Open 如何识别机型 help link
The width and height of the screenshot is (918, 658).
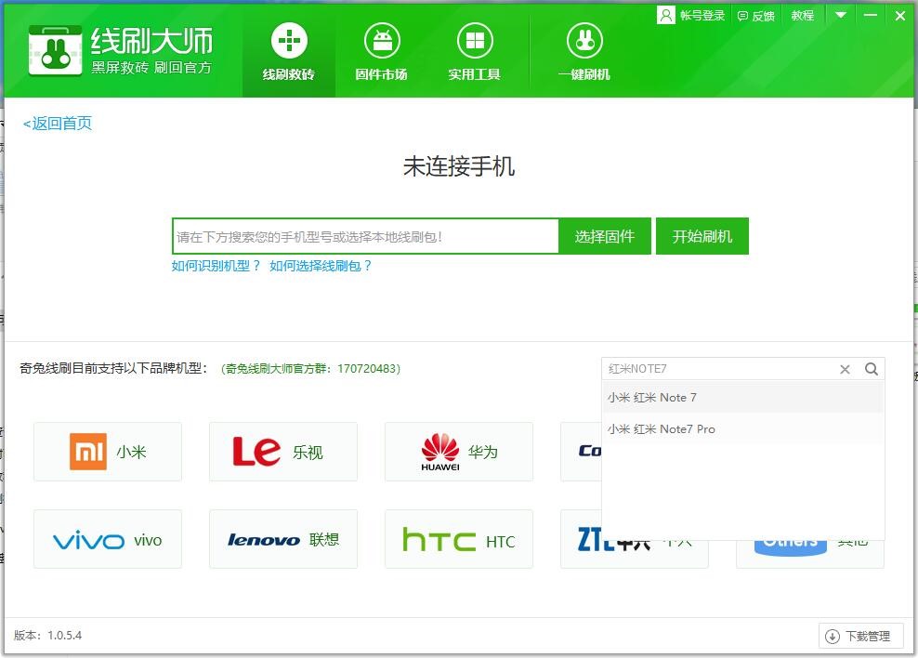[216, 266]
